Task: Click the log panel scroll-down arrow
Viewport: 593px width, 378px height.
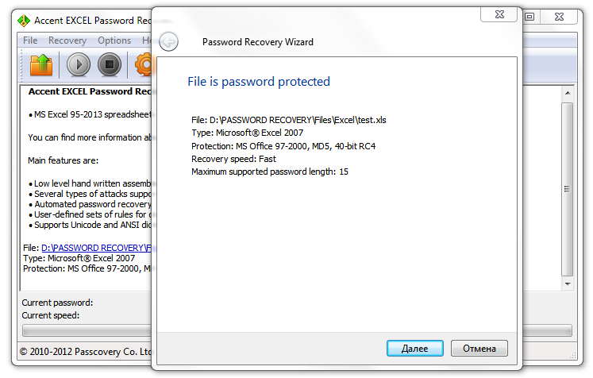Action: click(x=567, y=283)
